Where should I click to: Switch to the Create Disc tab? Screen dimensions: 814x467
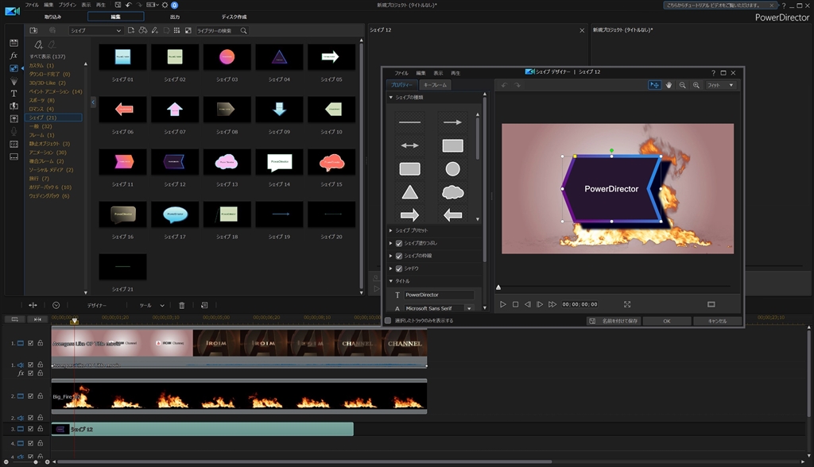point(234,17)
